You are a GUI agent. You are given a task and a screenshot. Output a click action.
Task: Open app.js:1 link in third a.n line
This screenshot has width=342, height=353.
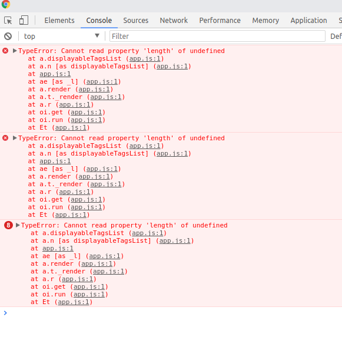click(175, 240)
